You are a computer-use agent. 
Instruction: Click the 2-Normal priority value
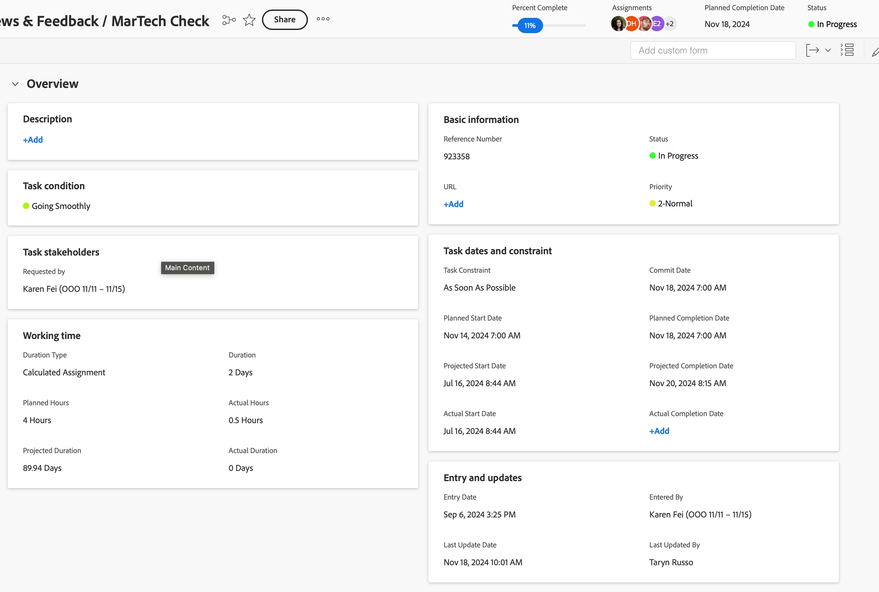pyautogui.click(x=674, y=204)
